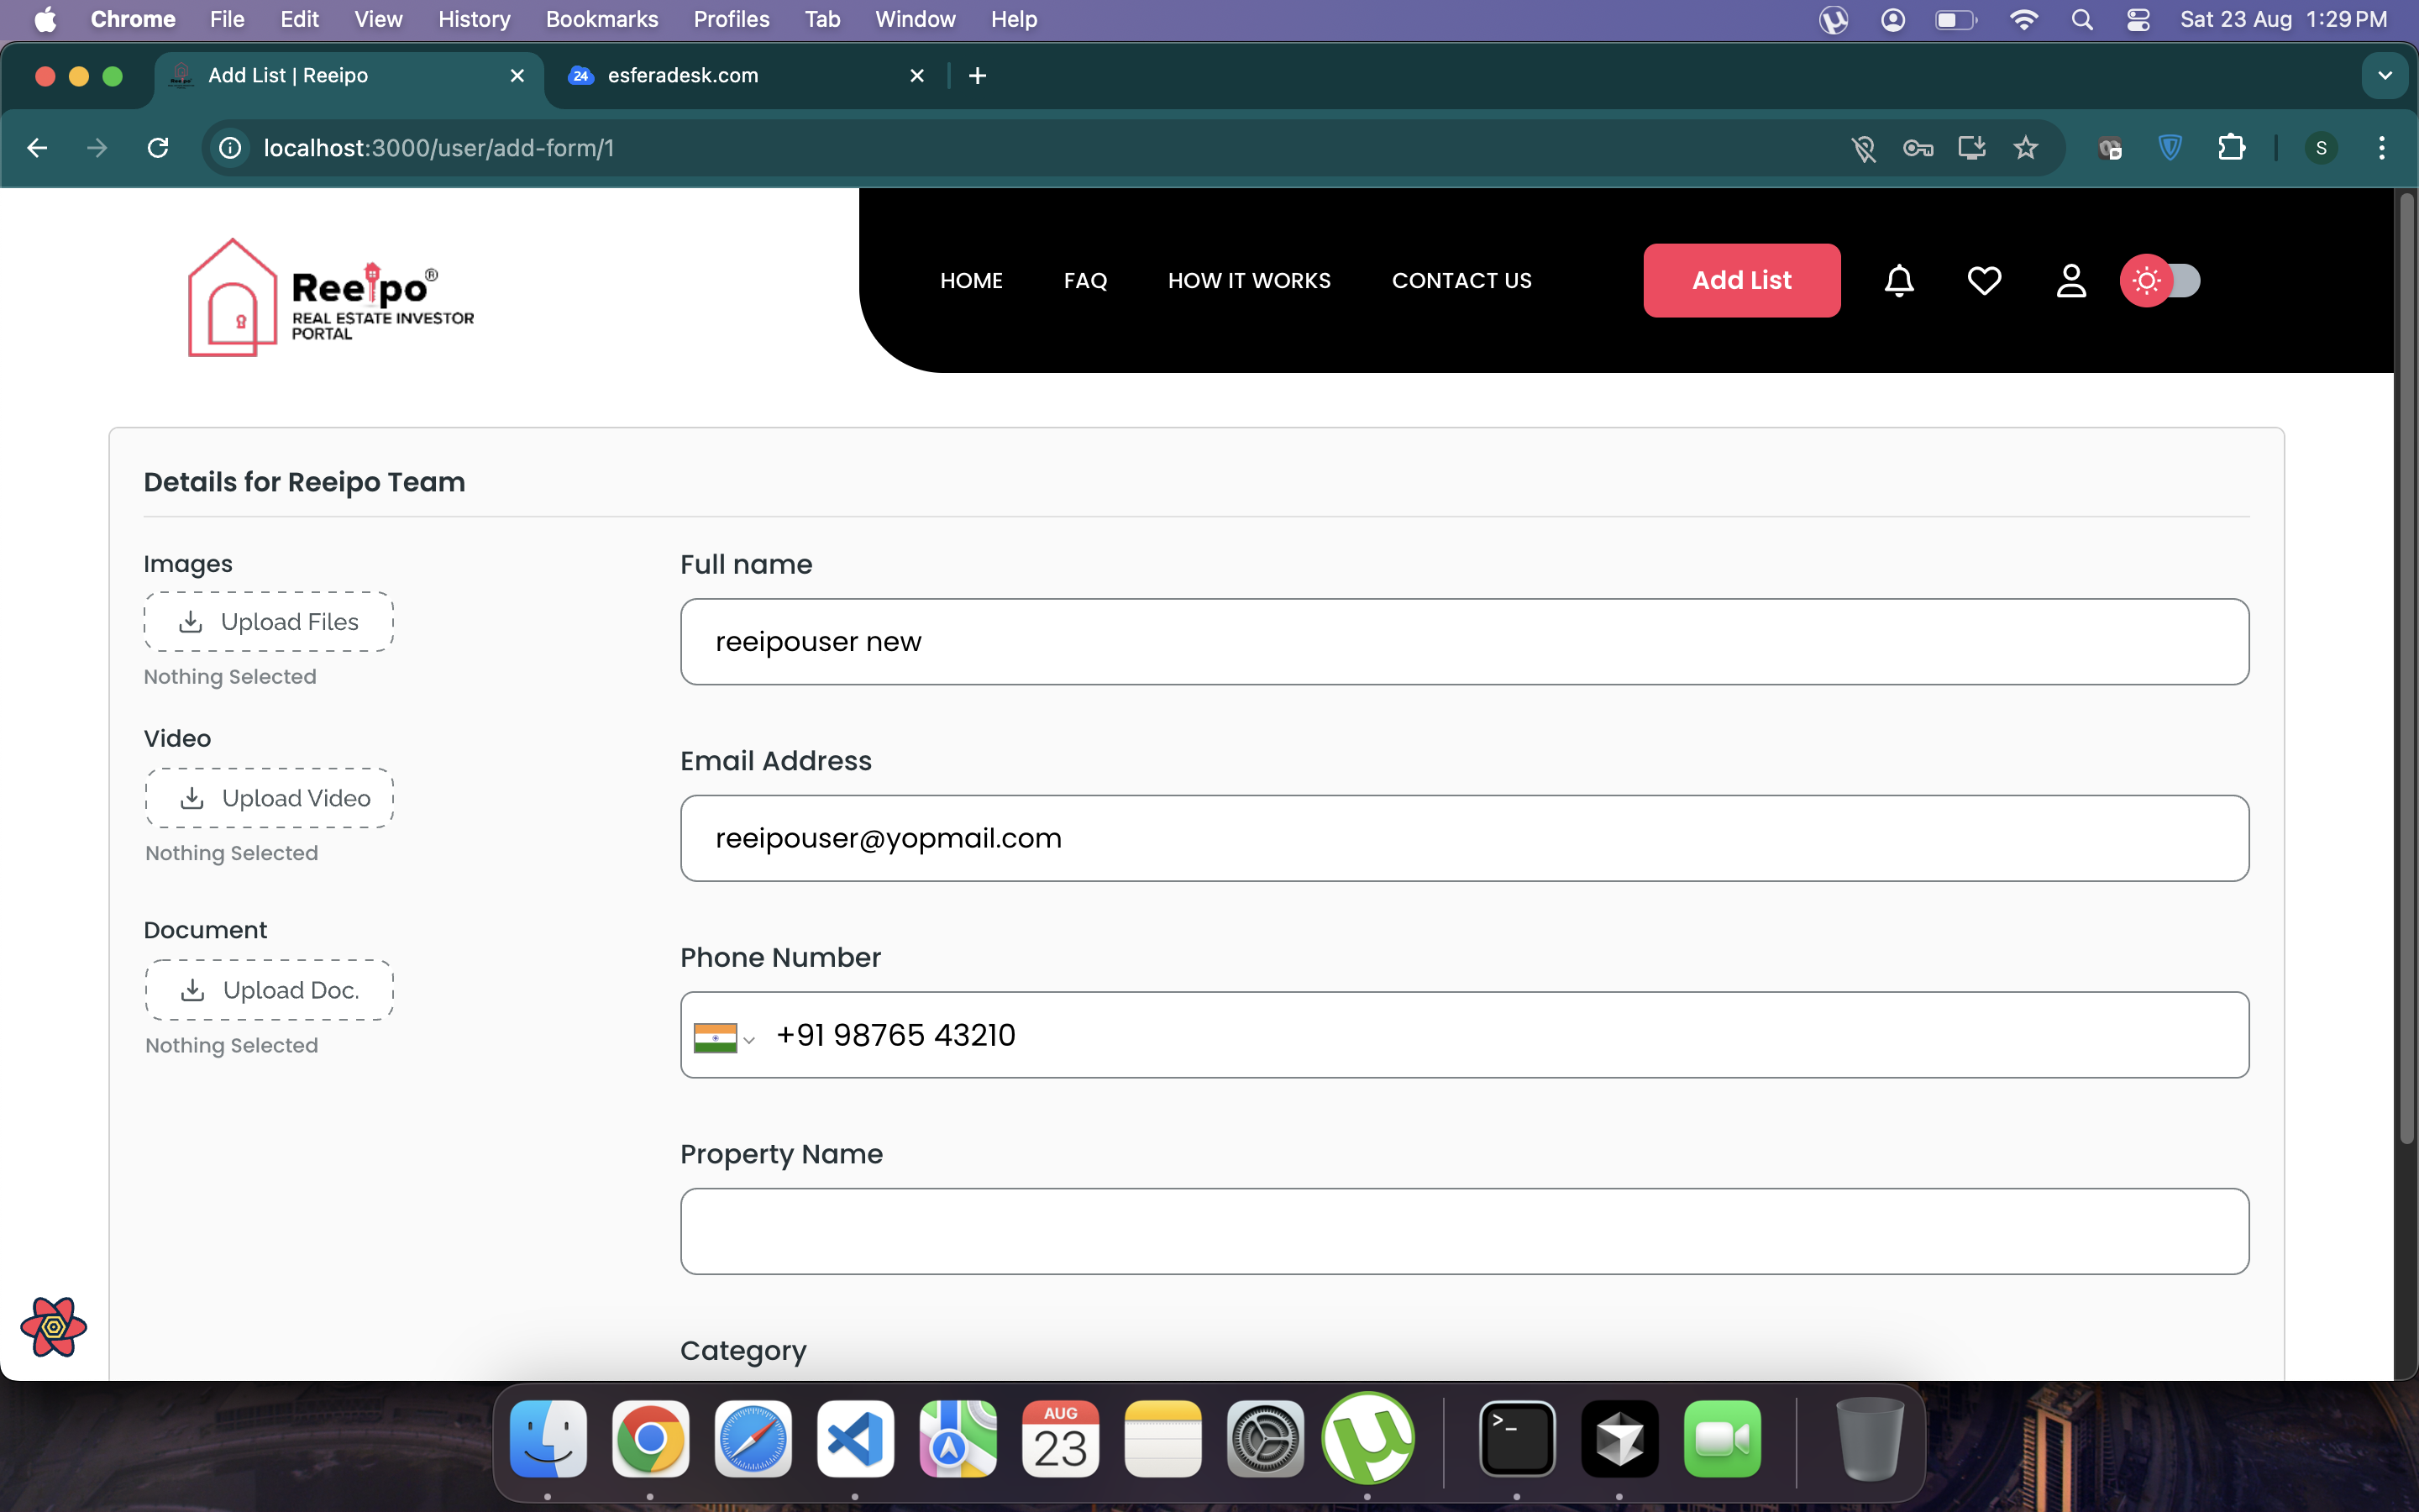2419x1512 pixels.
Task: Open the user profile icon
Action: 2071,281
